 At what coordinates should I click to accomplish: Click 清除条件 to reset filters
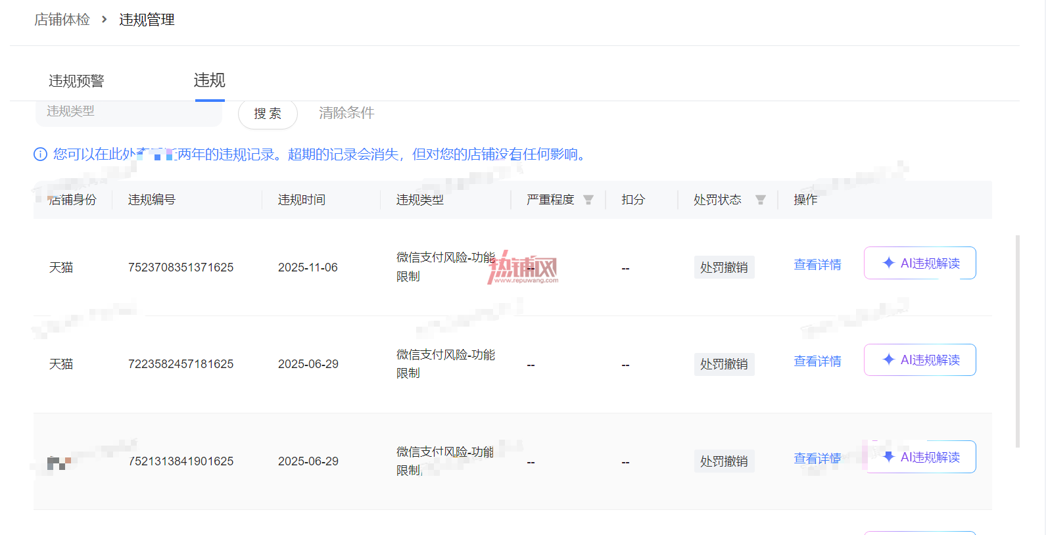346,113
